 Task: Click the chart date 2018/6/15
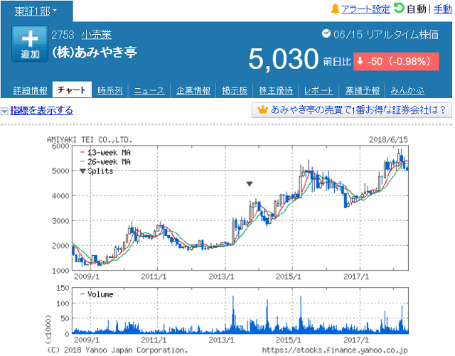388,139
